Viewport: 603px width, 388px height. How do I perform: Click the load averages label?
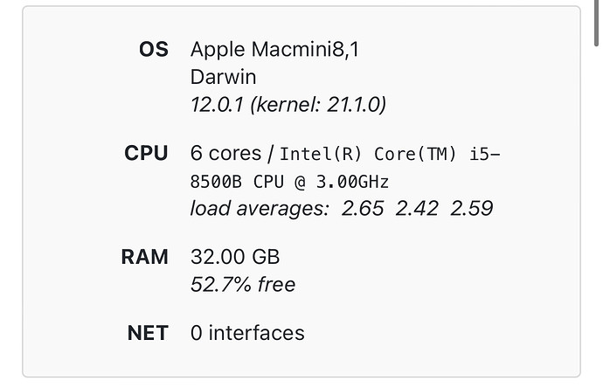(260, 209)
